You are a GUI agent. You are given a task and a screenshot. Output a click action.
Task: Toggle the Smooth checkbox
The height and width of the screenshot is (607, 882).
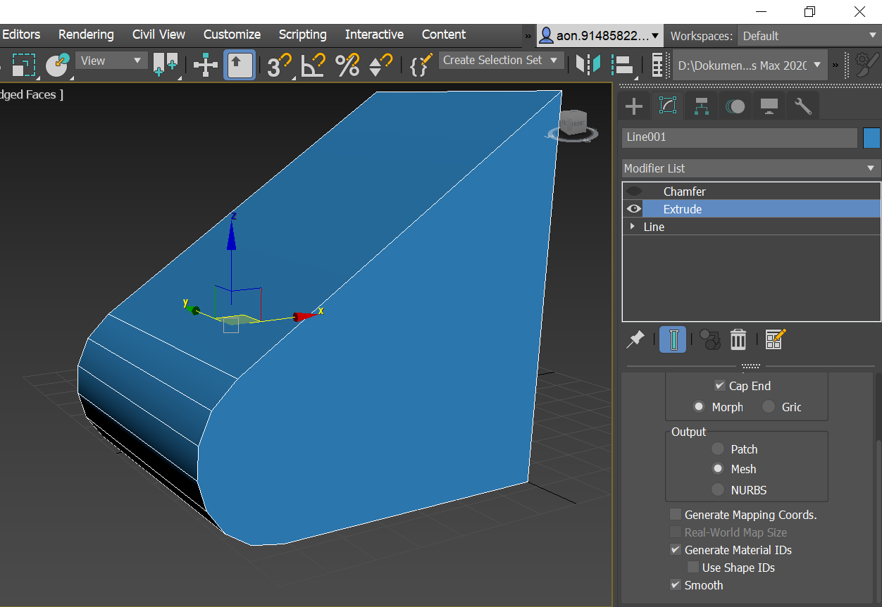coord(676,585)
